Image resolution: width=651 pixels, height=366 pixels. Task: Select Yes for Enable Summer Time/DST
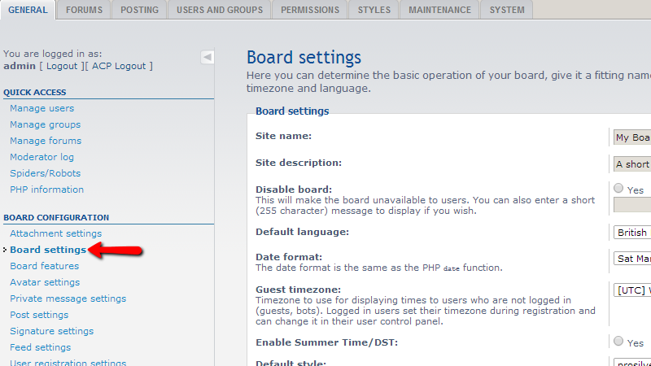click(619, 342)
